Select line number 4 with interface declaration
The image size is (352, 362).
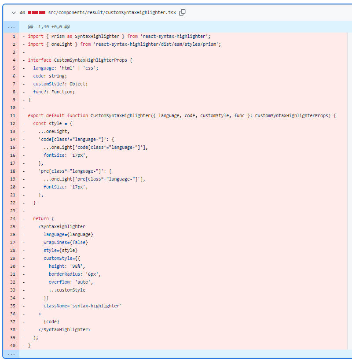pos(14,60)
